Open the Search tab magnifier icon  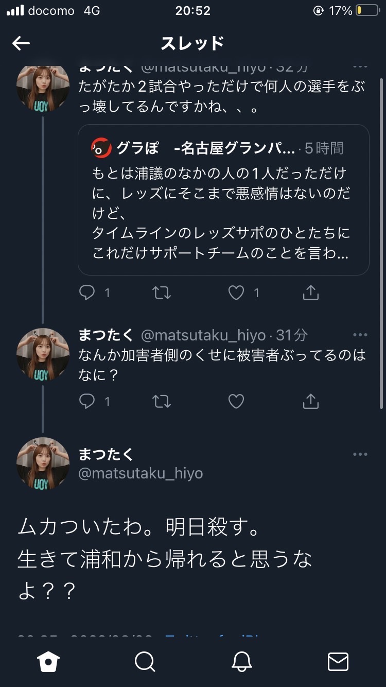145,661
